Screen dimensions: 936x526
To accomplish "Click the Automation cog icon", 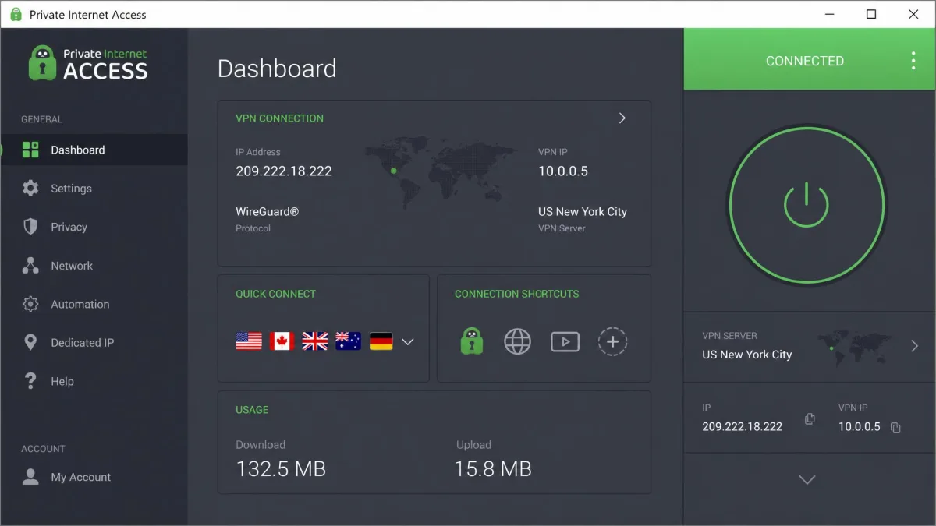I will tap(30, 304).
